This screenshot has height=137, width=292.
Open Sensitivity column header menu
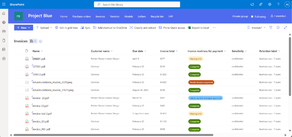(239, 51)
